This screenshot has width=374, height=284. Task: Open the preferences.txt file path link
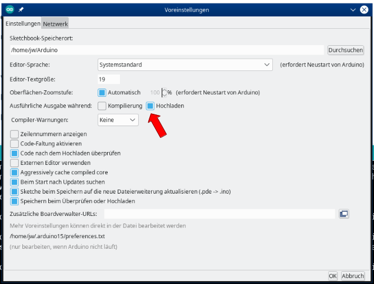pyautogui.click(x=57, y=236)
